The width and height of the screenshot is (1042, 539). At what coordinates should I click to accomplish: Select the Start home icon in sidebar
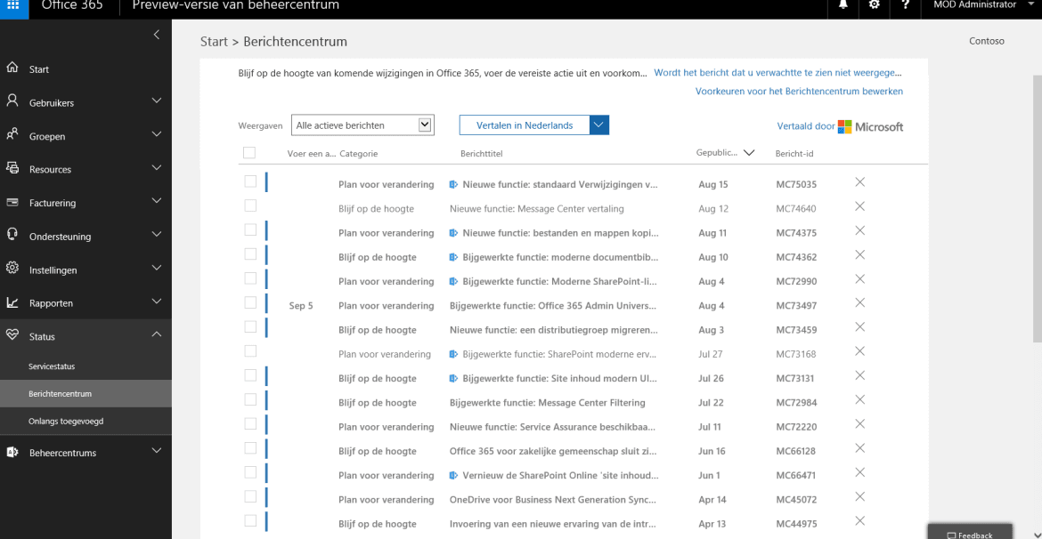12,68
